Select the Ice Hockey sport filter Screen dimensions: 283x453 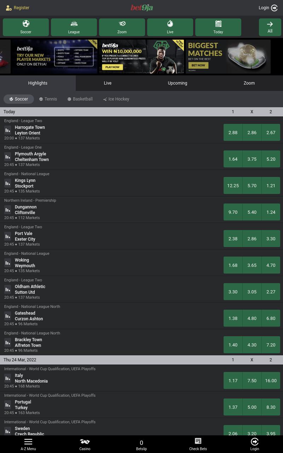coord(116,99)
